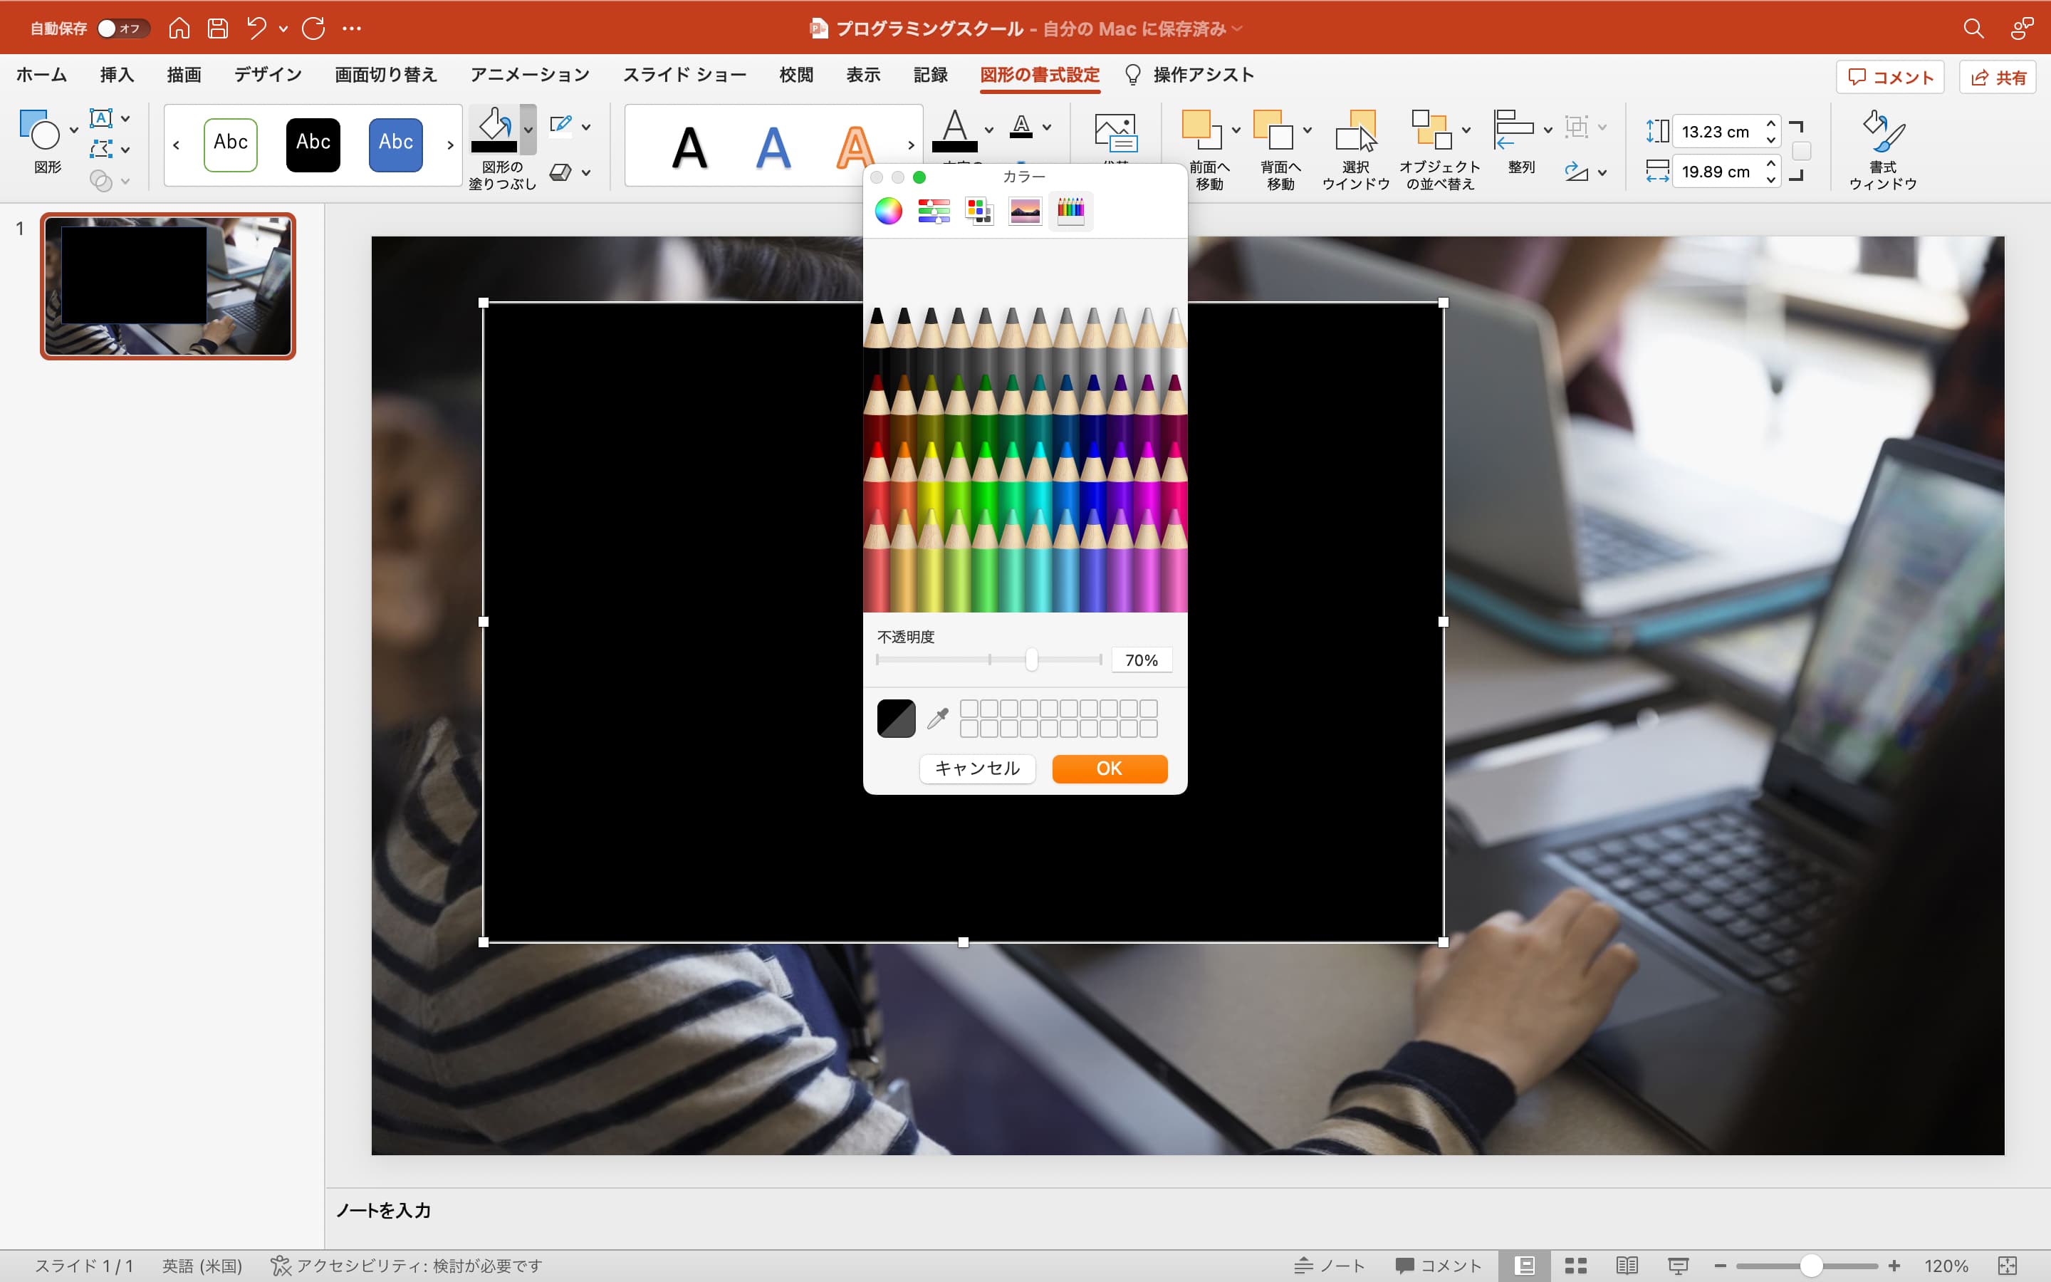Click the opacity percentage field
Screen dimensions: 2051x1282
point(1142,660)
